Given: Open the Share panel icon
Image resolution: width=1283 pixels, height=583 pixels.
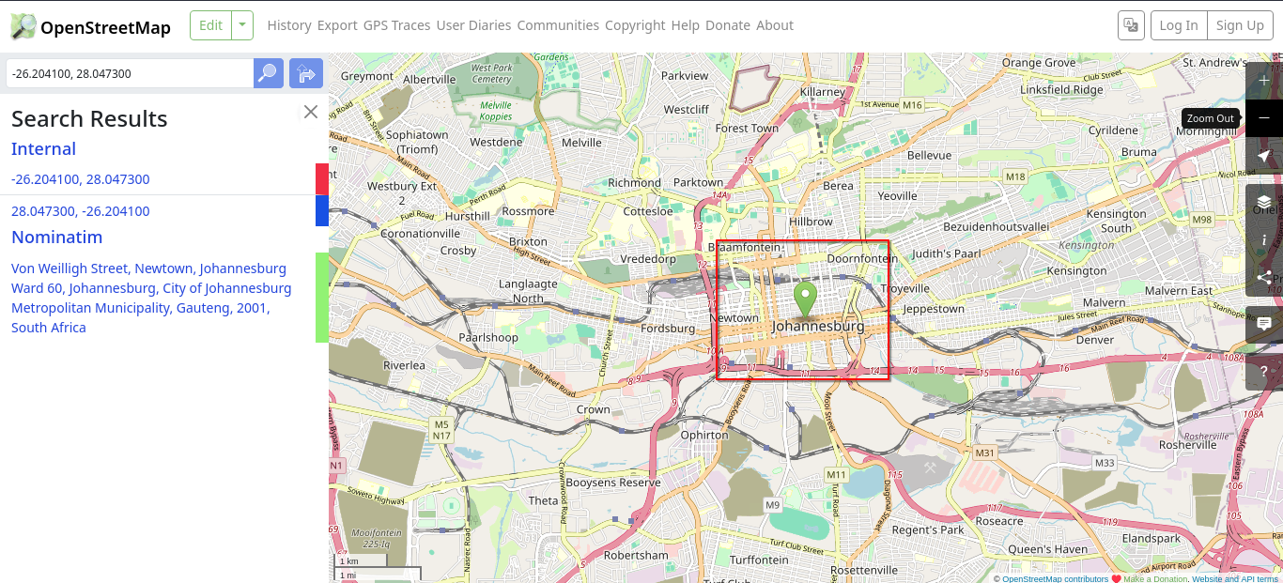Looking at the screenshot, I should [x=1264, y=277].
